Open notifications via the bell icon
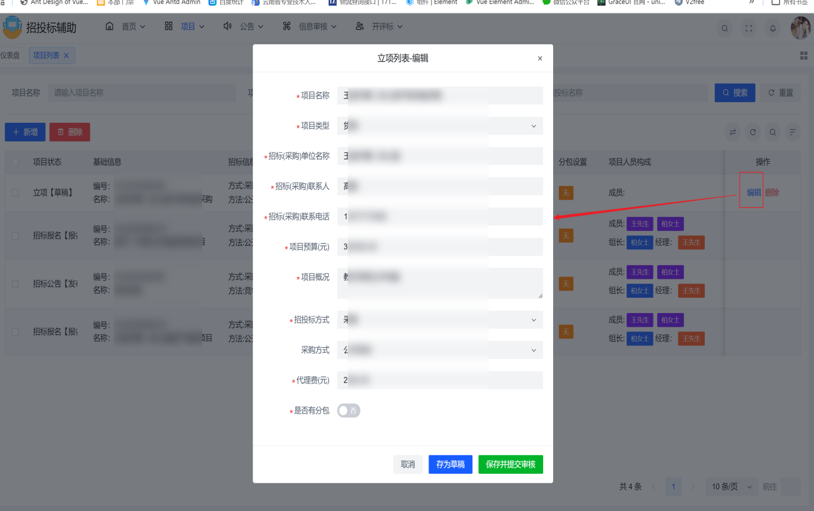 tap(772, 28)
